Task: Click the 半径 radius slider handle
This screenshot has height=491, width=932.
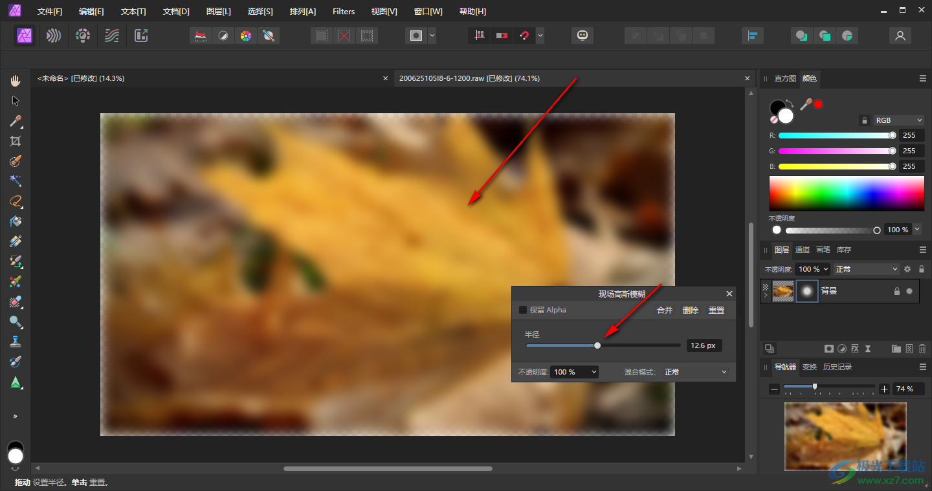Action: coord(597,345)
